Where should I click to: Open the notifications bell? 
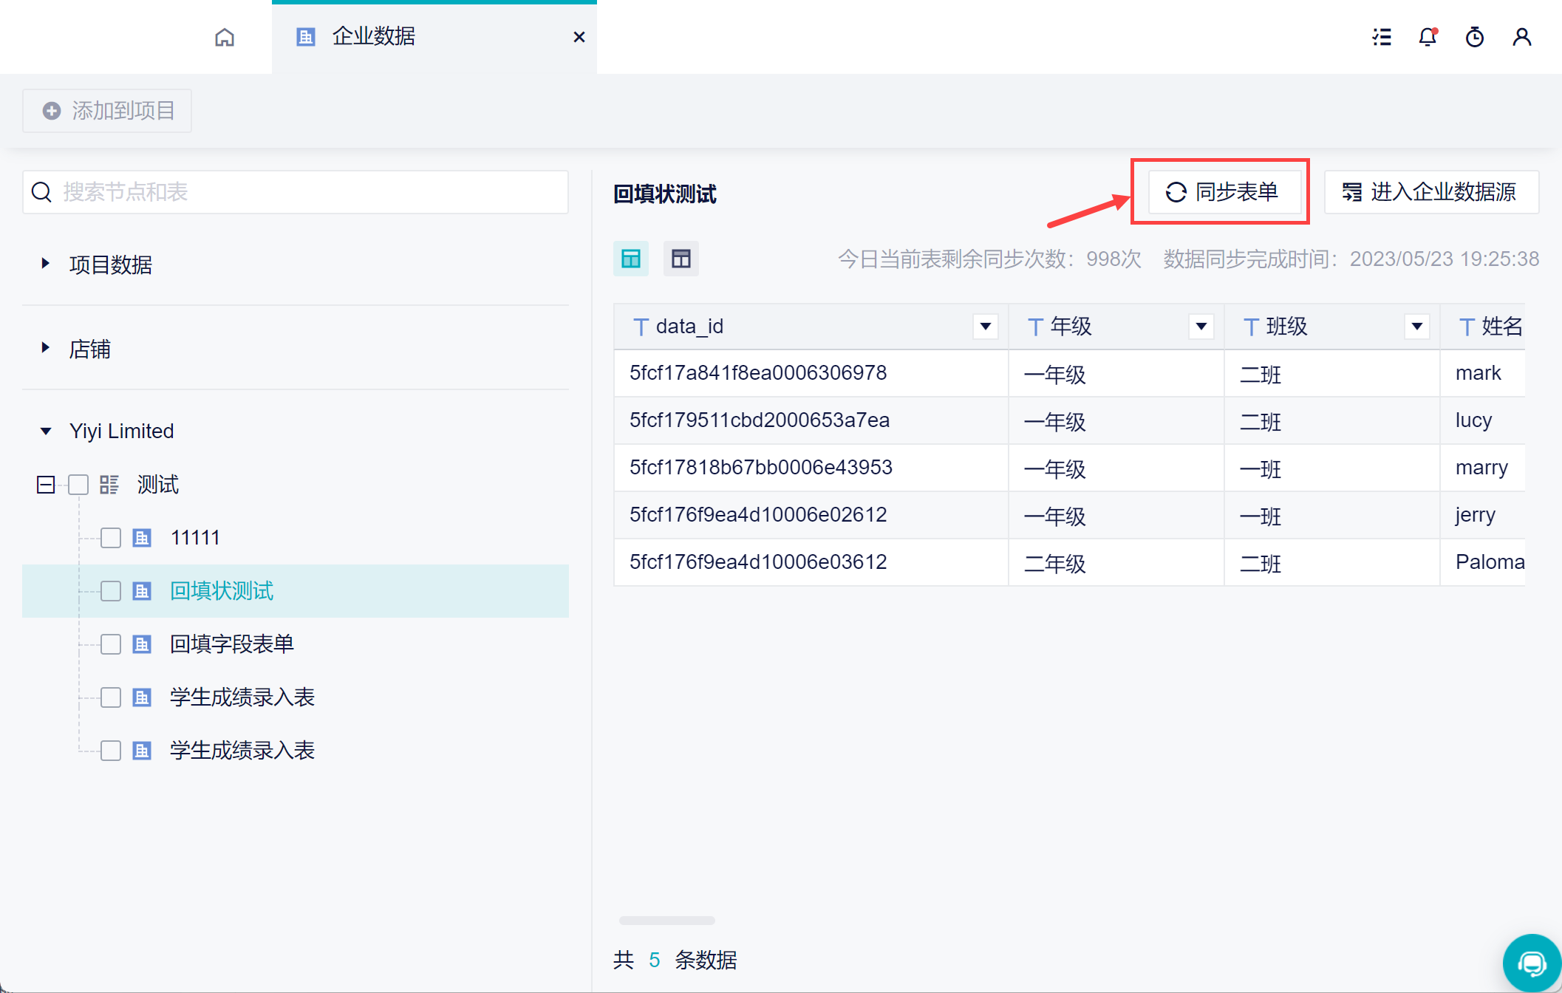point(1428,37)
